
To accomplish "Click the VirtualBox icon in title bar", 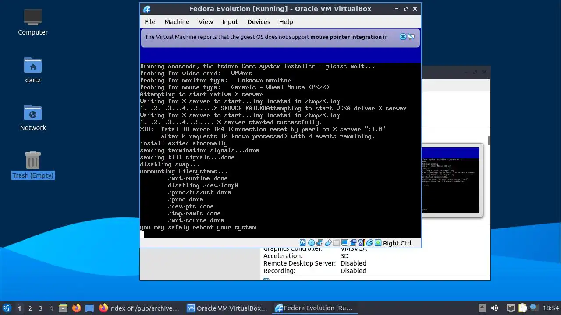I will pos(147,9).
